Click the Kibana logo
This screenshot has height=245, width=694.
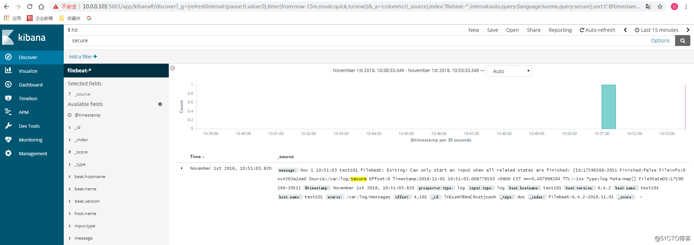24,37
